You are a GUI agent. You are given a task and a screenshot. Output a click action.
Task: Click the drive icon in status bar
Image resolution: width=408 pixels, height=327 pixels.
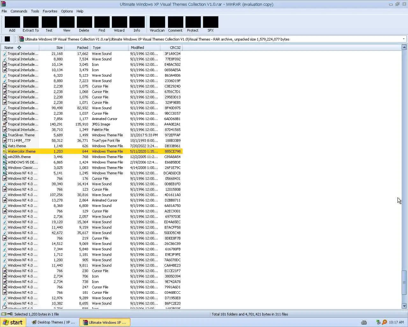click(4, 314)
